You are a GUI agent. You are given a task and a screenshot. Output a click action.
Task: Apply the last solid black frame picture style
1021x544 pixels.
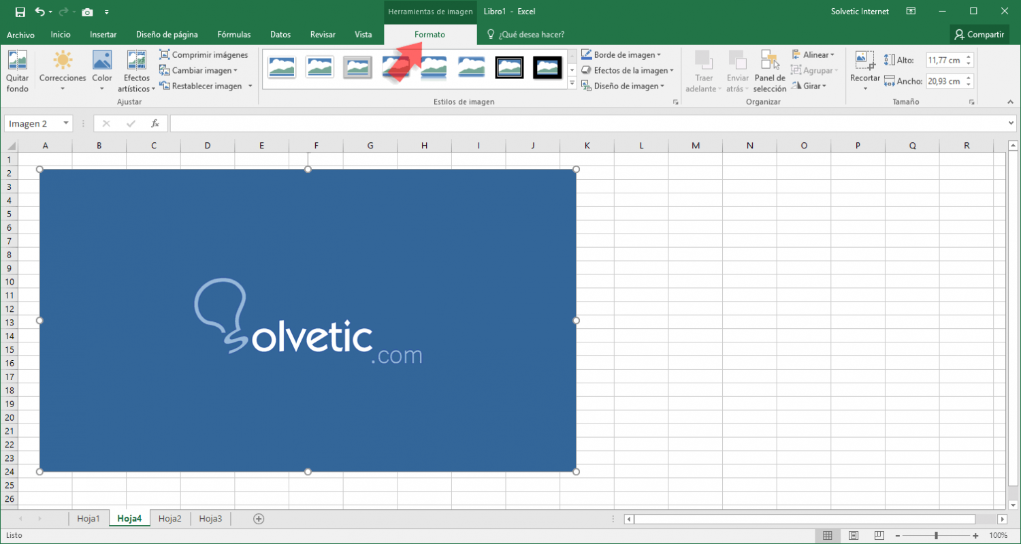tap(547, 67)
